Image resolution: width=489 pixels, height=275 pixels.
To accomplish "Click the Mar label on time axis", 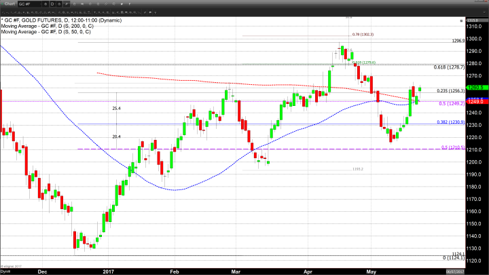I will [x=236, y=272].
